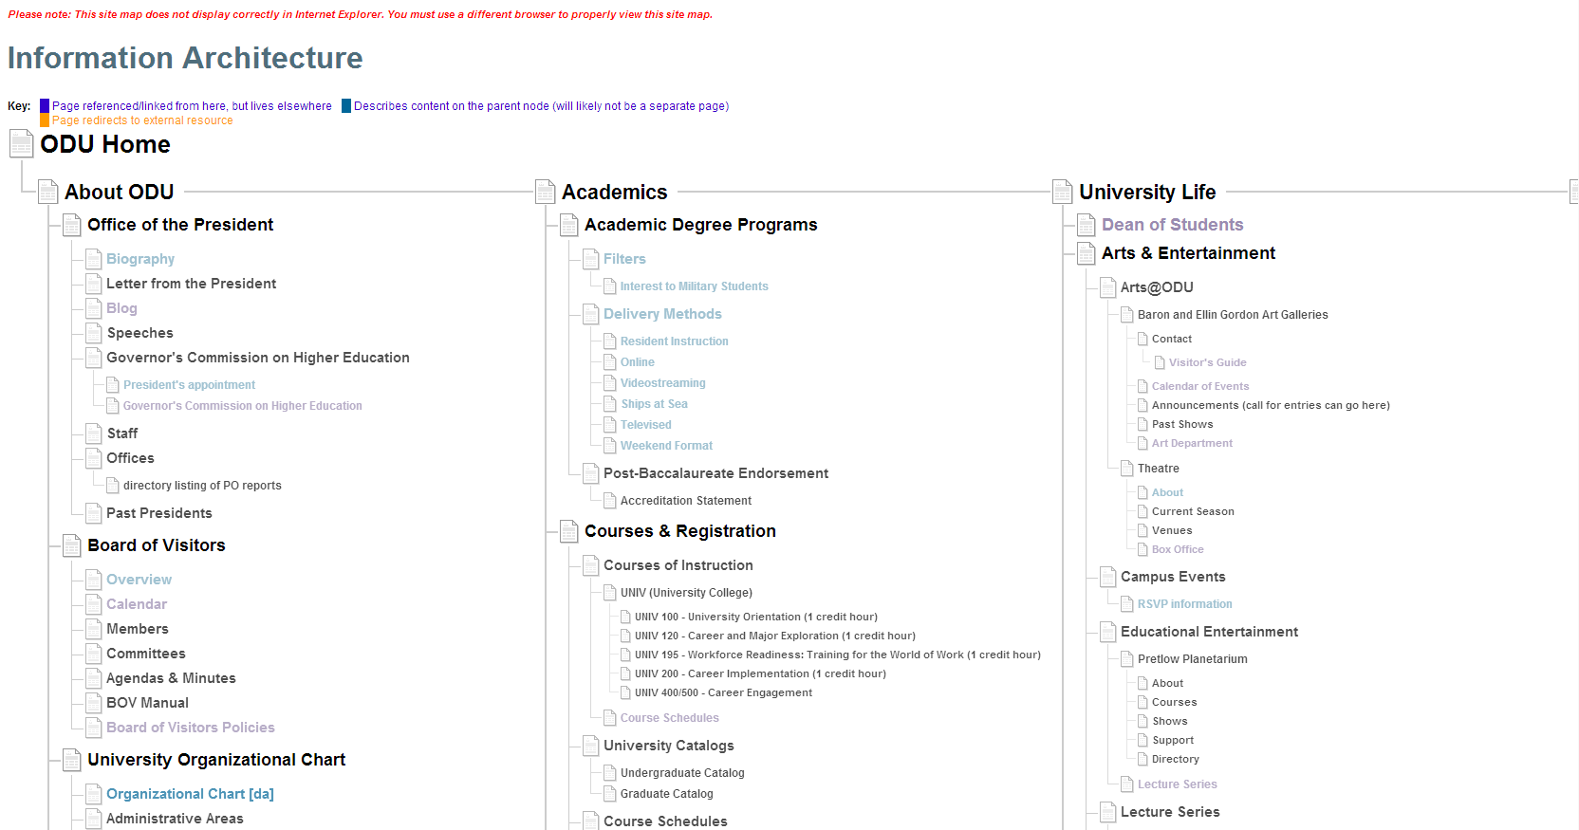Select the Delivery Methods tree item

(x=662, y=314)
